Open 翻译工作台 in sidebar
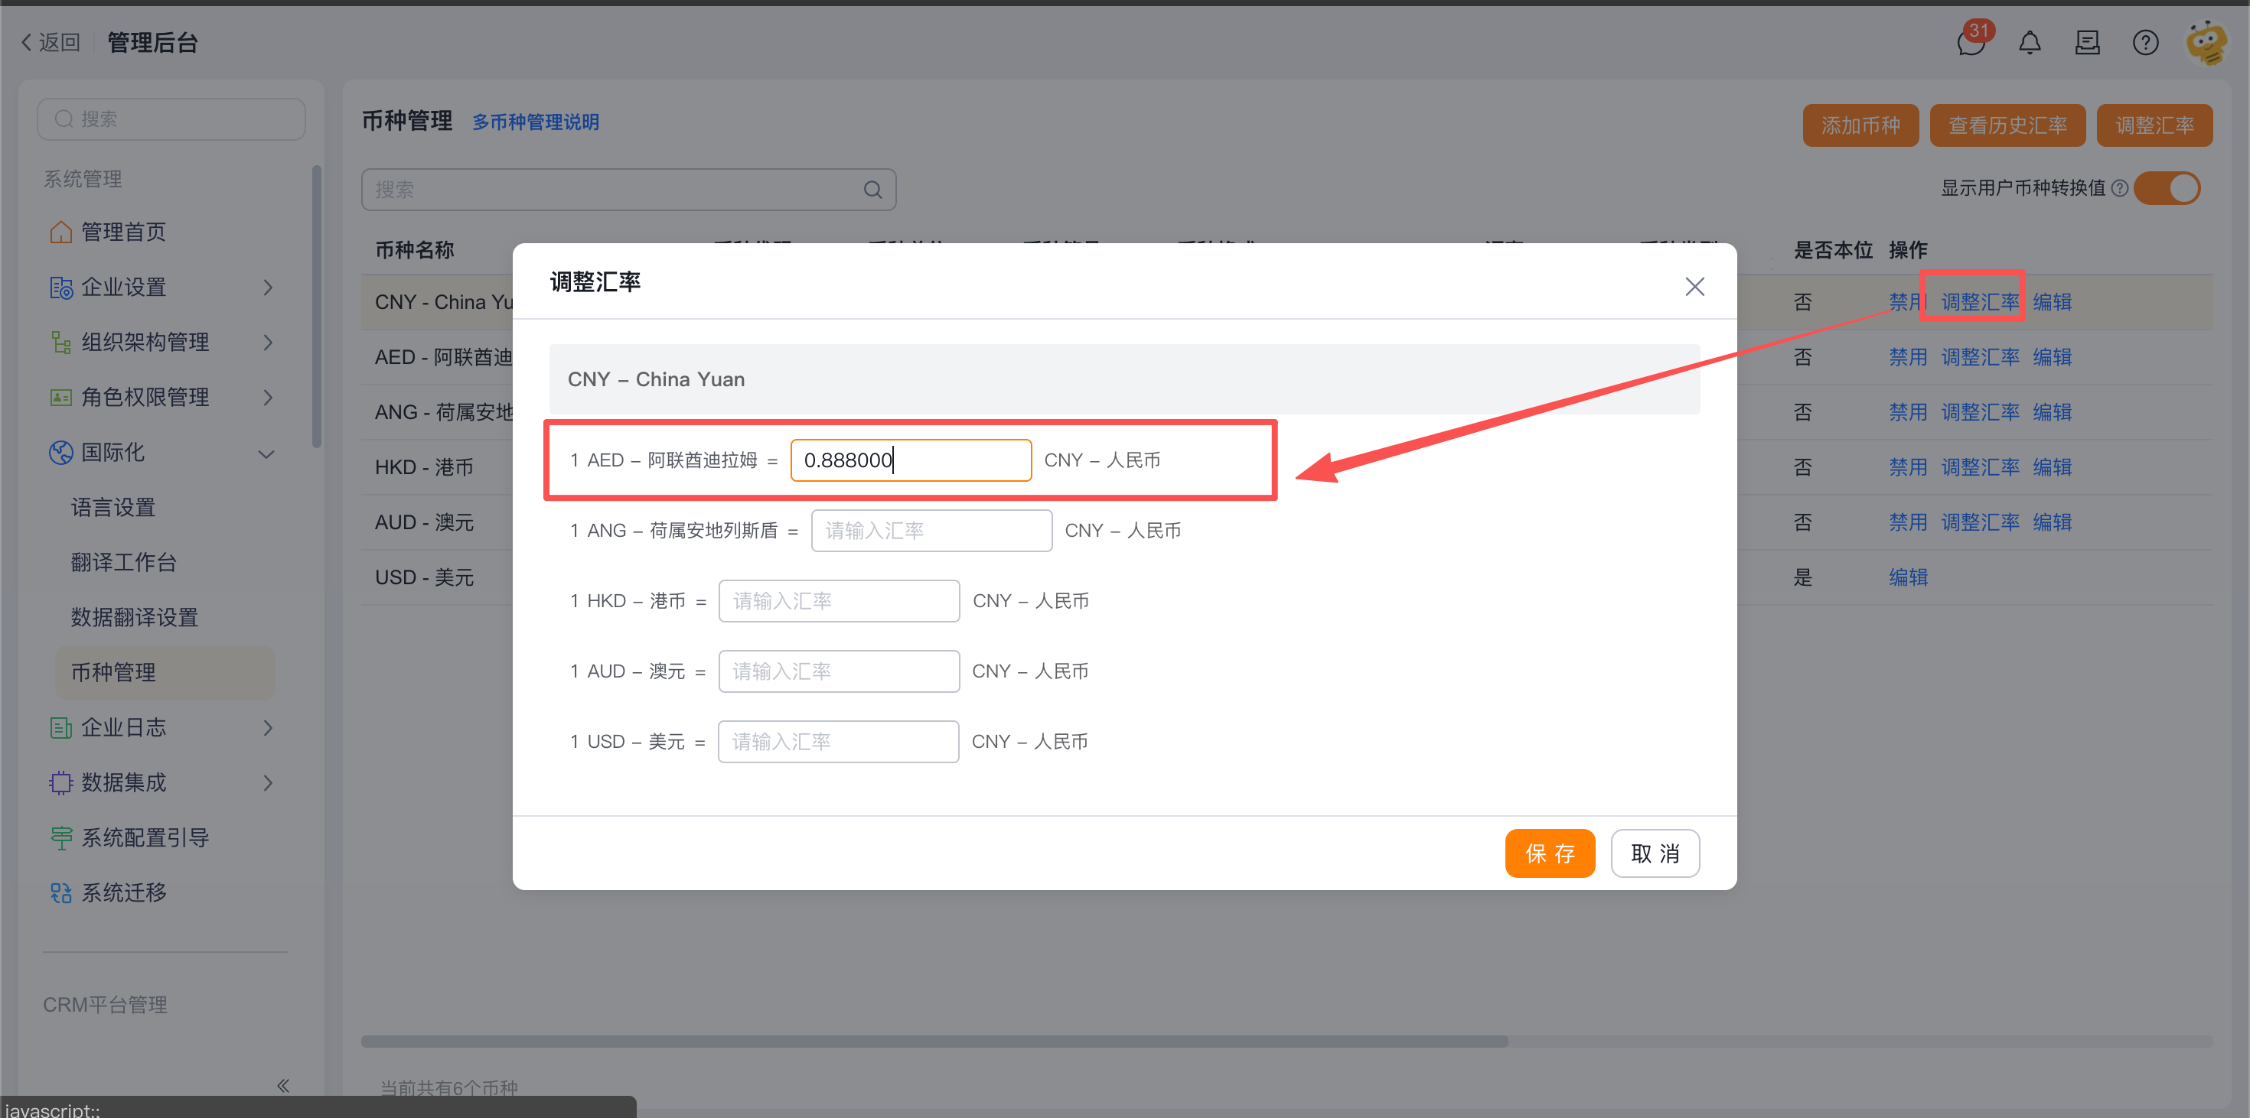This screenshot has height=1118, width=2250. (123, 562)
